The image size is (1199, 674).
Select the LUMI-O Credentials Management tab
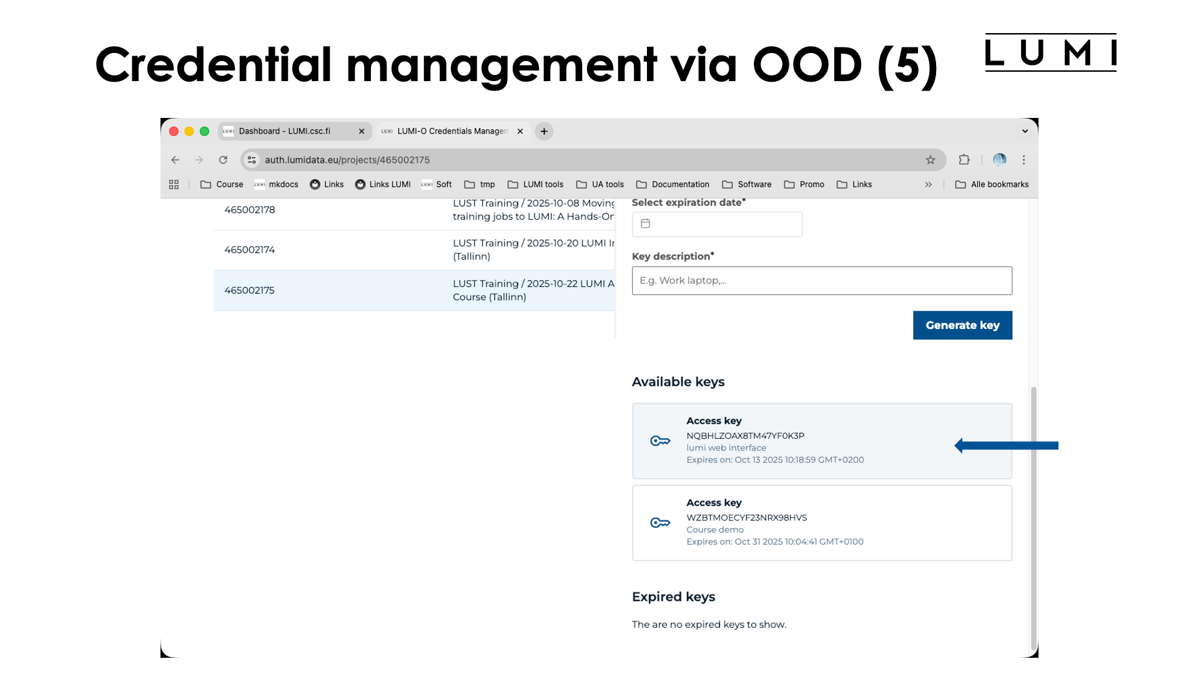coord(450,131)
